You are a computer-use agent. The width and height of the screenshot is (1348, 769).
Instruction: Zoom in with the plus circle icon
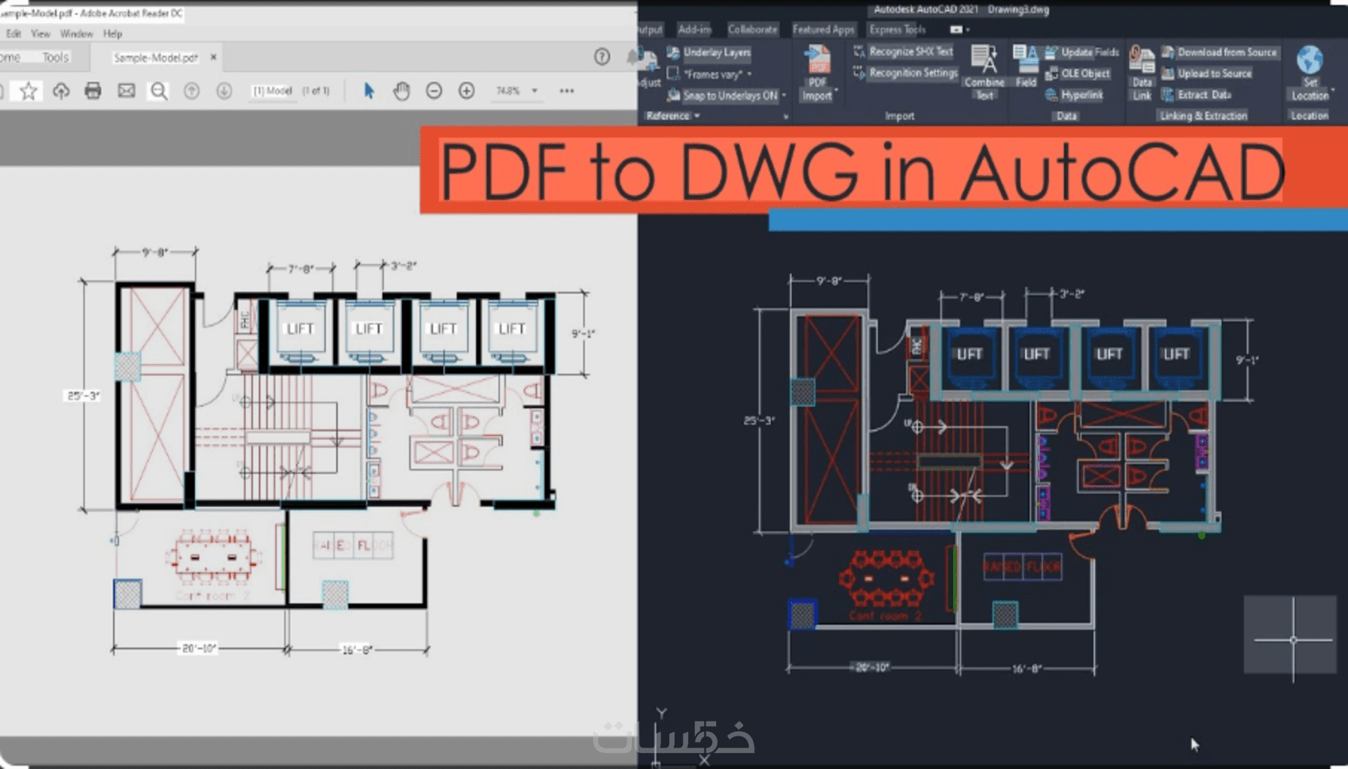(467, 91)
